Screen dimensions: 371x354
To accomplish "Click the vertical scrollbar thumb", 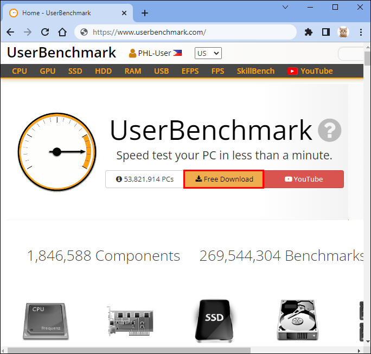I will point(367,59).
